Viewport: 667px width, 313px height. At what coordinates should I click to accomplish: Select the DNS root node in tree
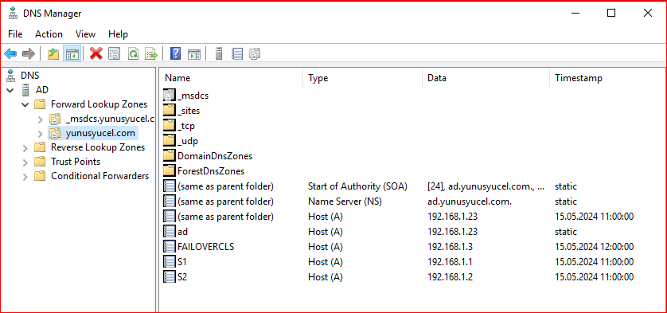coord(29,76)
